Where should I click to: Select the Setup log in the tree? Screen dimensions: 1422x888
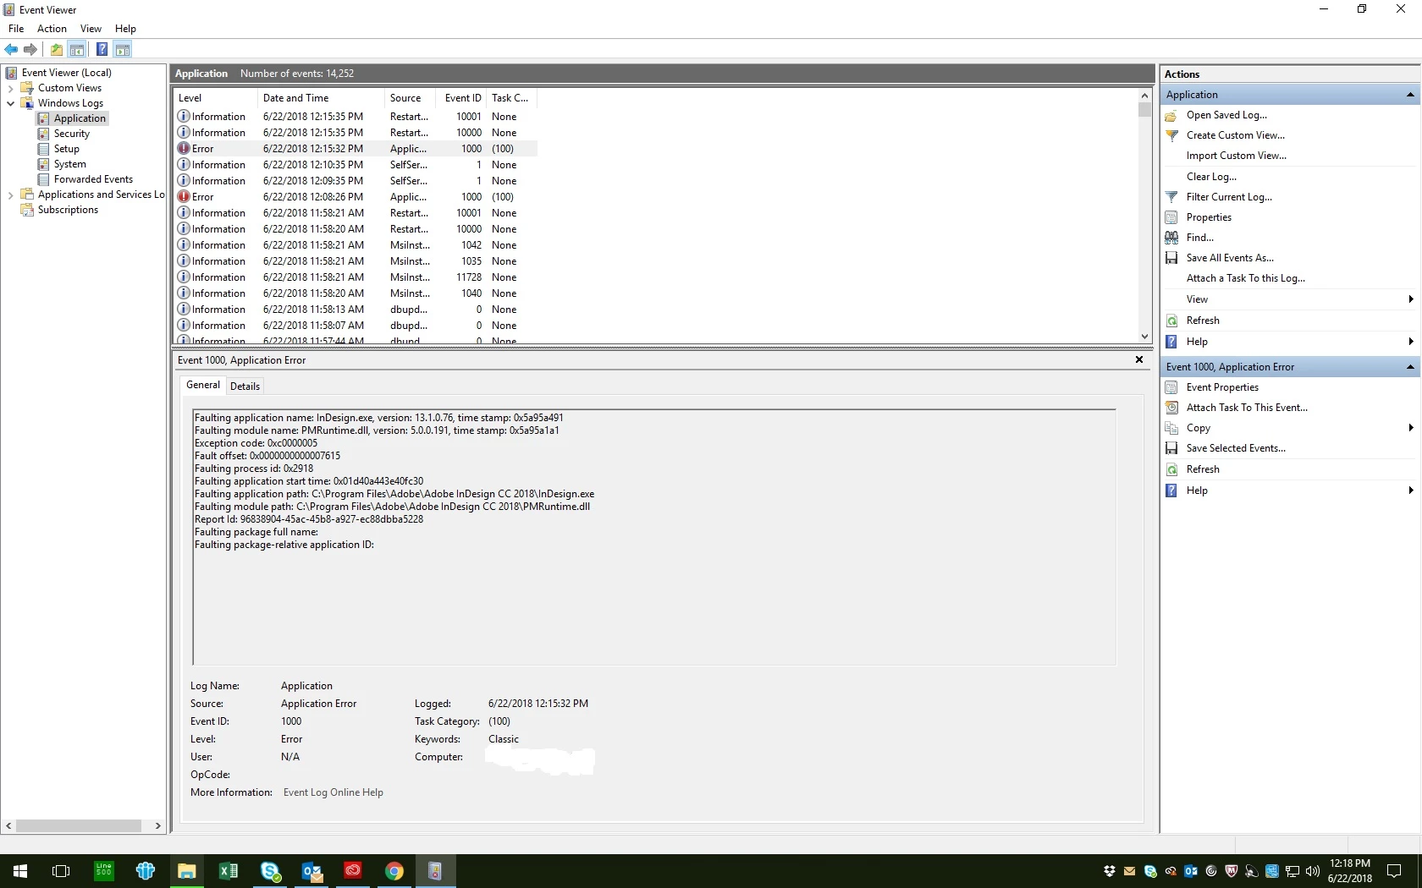[x=67, y=149]
